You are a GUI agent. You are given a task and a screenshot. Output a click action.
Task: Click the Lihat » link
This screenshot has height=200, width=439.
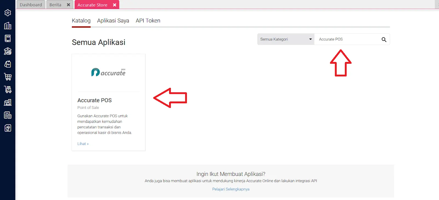tap(83, 144)
